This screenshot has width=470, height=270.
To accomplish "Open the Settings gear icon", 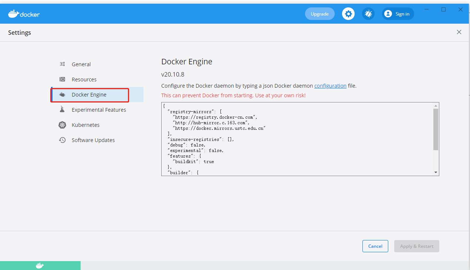I will point(348,14).
